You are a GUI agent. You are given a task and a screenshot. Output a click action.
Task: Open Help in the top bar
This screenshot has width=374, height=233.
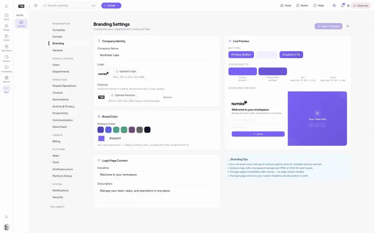point(319,6)
